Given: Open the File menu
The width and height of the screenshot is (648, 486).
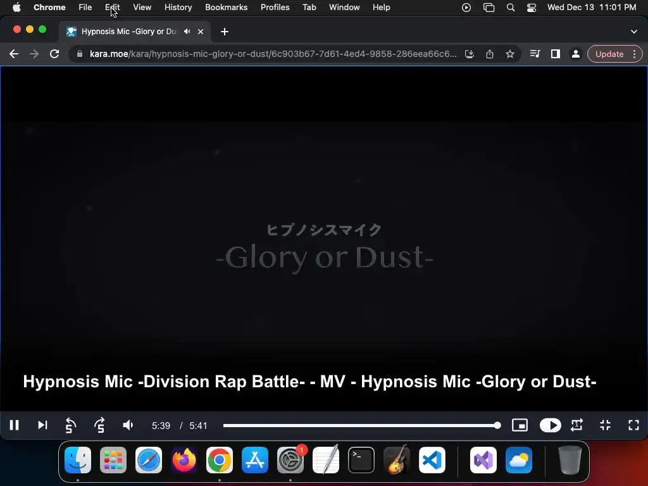Looking at the screenshot, I should pos(85,8).
